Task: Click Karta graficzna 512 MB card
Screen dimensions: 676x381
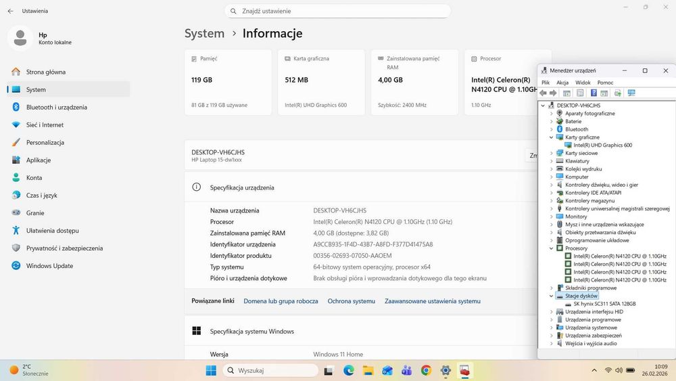Action: [322, 83]
